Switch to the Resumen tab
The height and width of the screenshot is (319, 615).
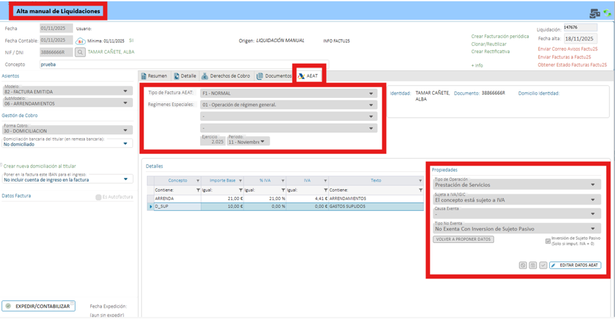(153, 76)
